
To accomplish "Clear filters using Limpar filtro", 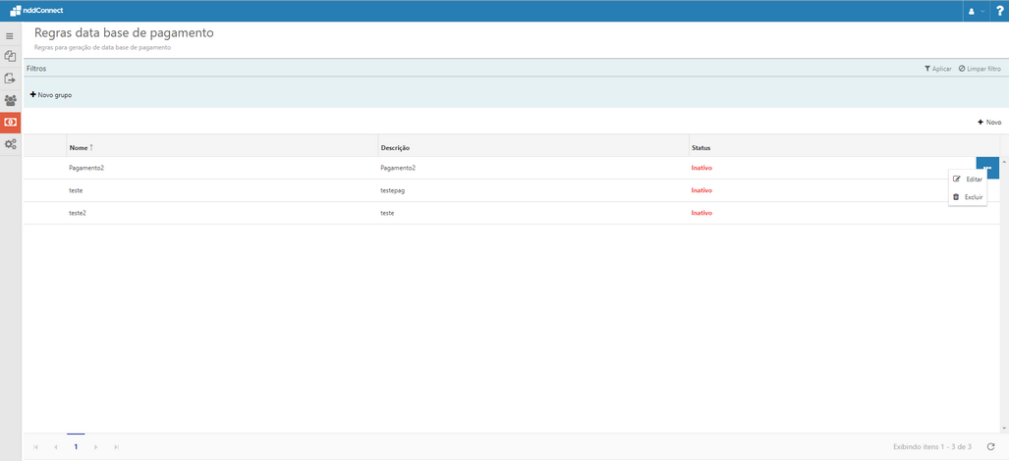I will click(980, 69).
